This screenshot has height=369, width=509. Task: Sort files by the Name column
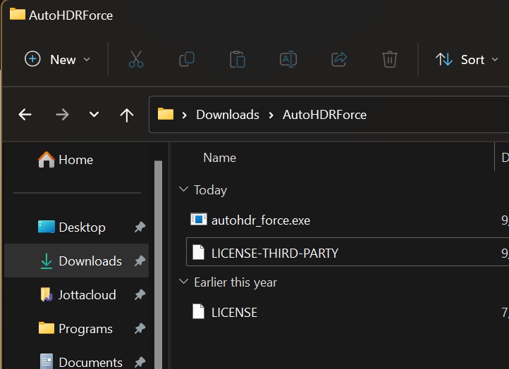click(219, 158)
